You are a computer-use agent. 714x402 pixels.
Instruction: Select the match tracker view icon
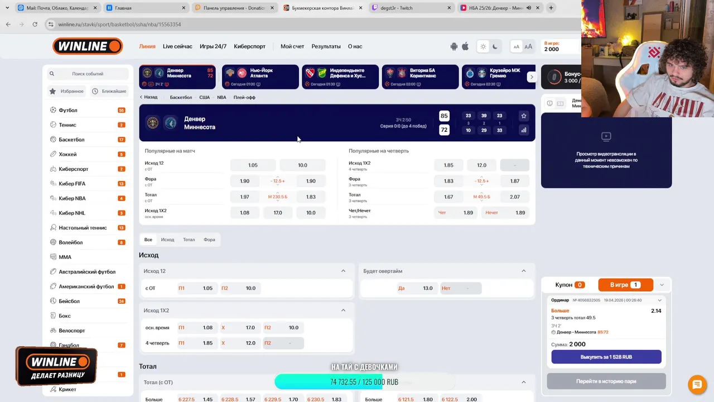click(560, 103)
